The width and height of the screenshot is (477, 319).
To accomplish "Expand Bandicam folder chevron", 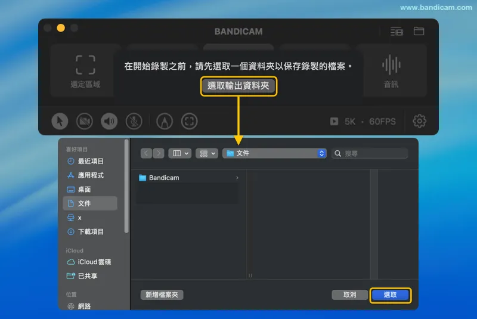I will pyautogui.click(x=237, y=178).
